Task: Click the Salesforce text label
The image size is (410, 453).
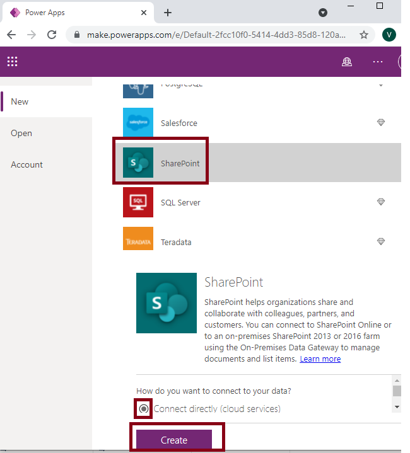Action: tap(179, 123)
